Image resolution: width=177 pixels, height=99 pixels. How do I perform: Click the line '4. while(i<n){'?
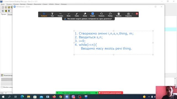pyautogui.click(x=86, y=45)
